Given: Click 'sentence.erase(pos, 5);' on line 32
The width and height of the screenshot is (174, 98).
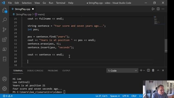Looking at the screenshot, I should coord(44,44).
